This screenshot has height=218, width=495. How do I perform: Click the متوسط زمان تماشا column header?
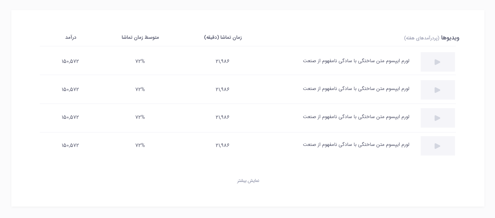tap(140, 37)
